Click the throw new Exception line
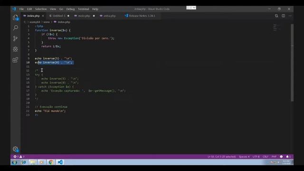The height and width of the screenshot is (171, 304). 81,38
